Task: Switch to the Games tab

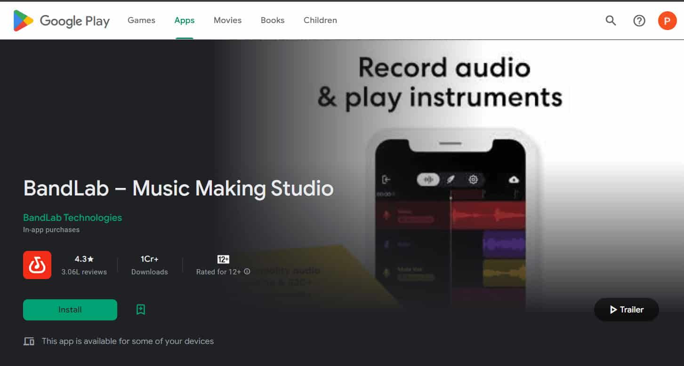Action: tap(141, 20)
